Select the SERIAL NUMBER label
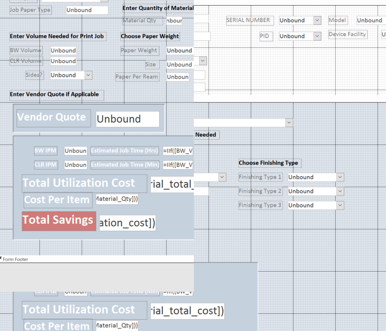The height and width of the screenshot is (331, 386). pos(250,20)
